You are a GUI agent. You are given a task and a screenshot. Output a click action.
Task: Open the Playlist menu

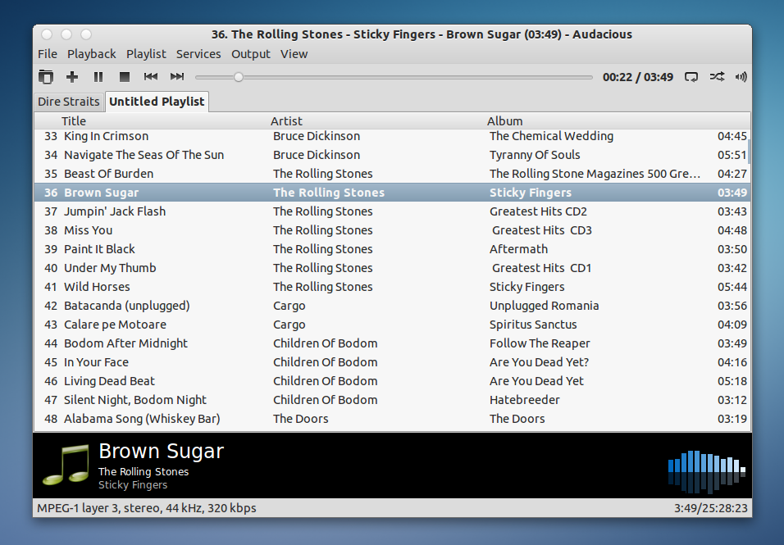[146, 54]
